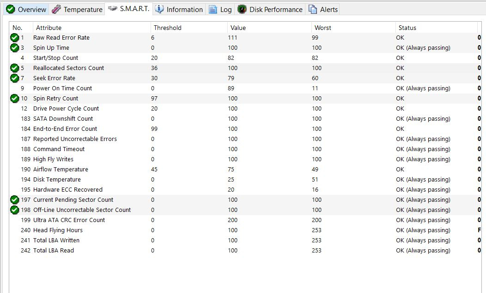The height and width of the screenshot is (293, 486).
Task: Open the Alerts tab
Action: pyautogui.click(x=323, y=9)
